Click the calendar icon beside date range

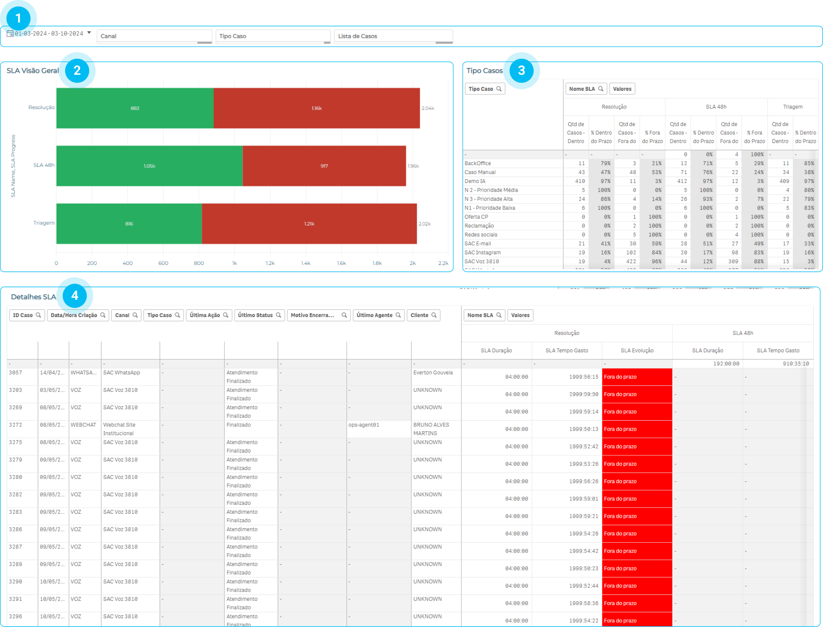[10, 34]
